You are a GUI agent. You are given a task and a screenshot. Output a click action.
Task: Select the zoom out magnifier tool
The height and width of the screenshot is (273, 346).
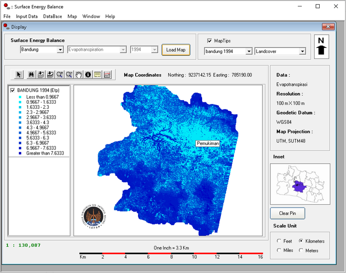pyautogui.click(x=69, y=74)
